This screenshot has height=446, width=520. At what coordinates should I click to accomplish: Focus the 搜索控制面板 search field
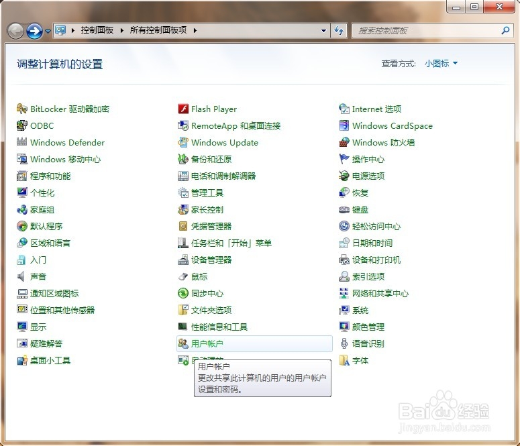(432, 30)
